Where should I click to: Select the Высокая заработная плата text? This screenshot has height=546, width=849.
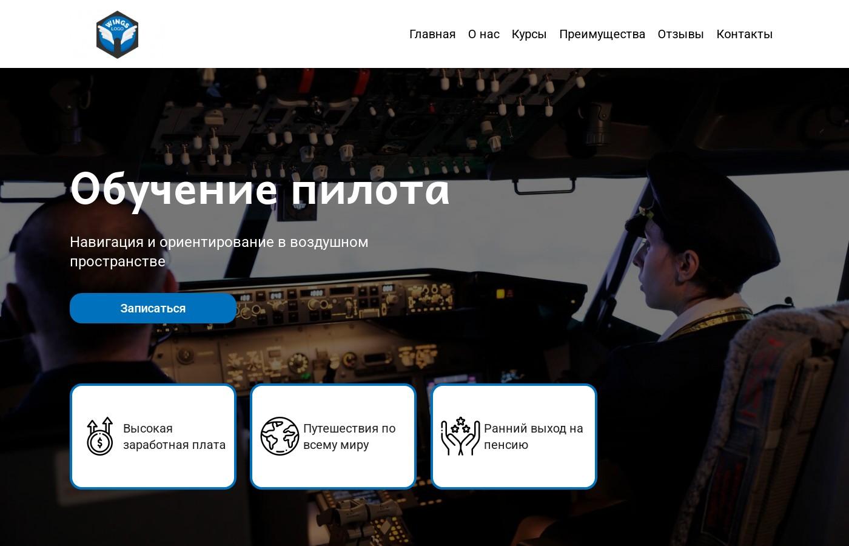pos(174,436)
